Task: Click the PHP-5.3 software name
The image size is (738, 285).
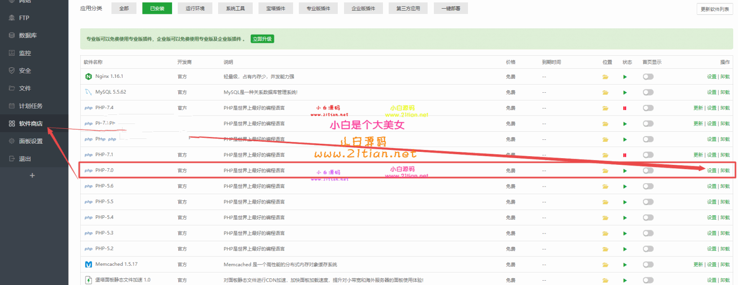Action: pyautogui.click(x=104, y=233)
